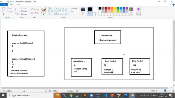Collapse the ribbon with chevron
The height and width of the screenshot is (98, 175).
coord(171,5)
